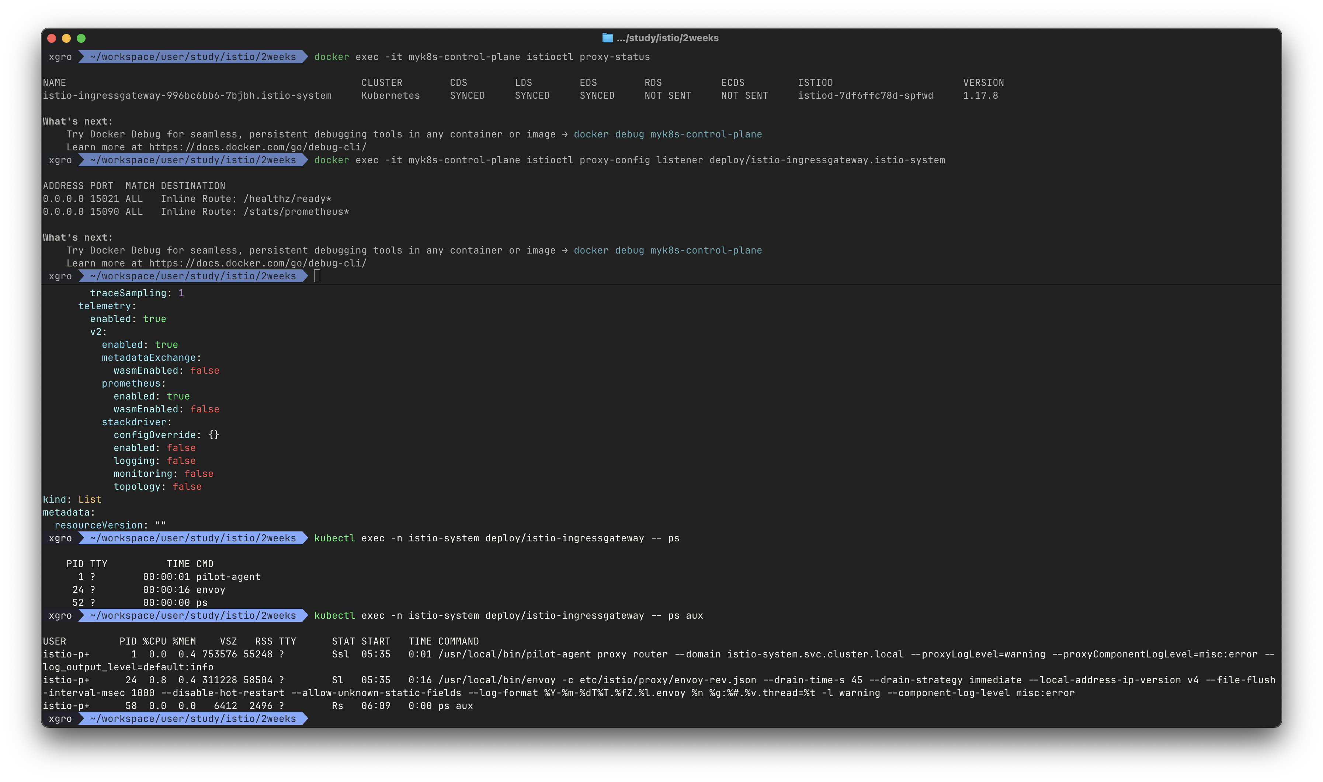
Task: Click the yellow minimize window button
Action: [66, 38]
